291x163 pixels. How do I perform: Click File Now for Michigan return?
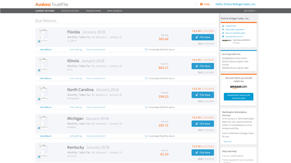203,124
